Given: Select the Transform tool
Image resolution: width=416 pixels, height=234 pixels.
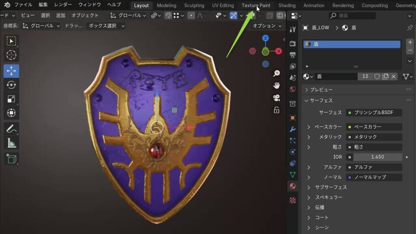Looking at the screenshot, I should point(11,113).
